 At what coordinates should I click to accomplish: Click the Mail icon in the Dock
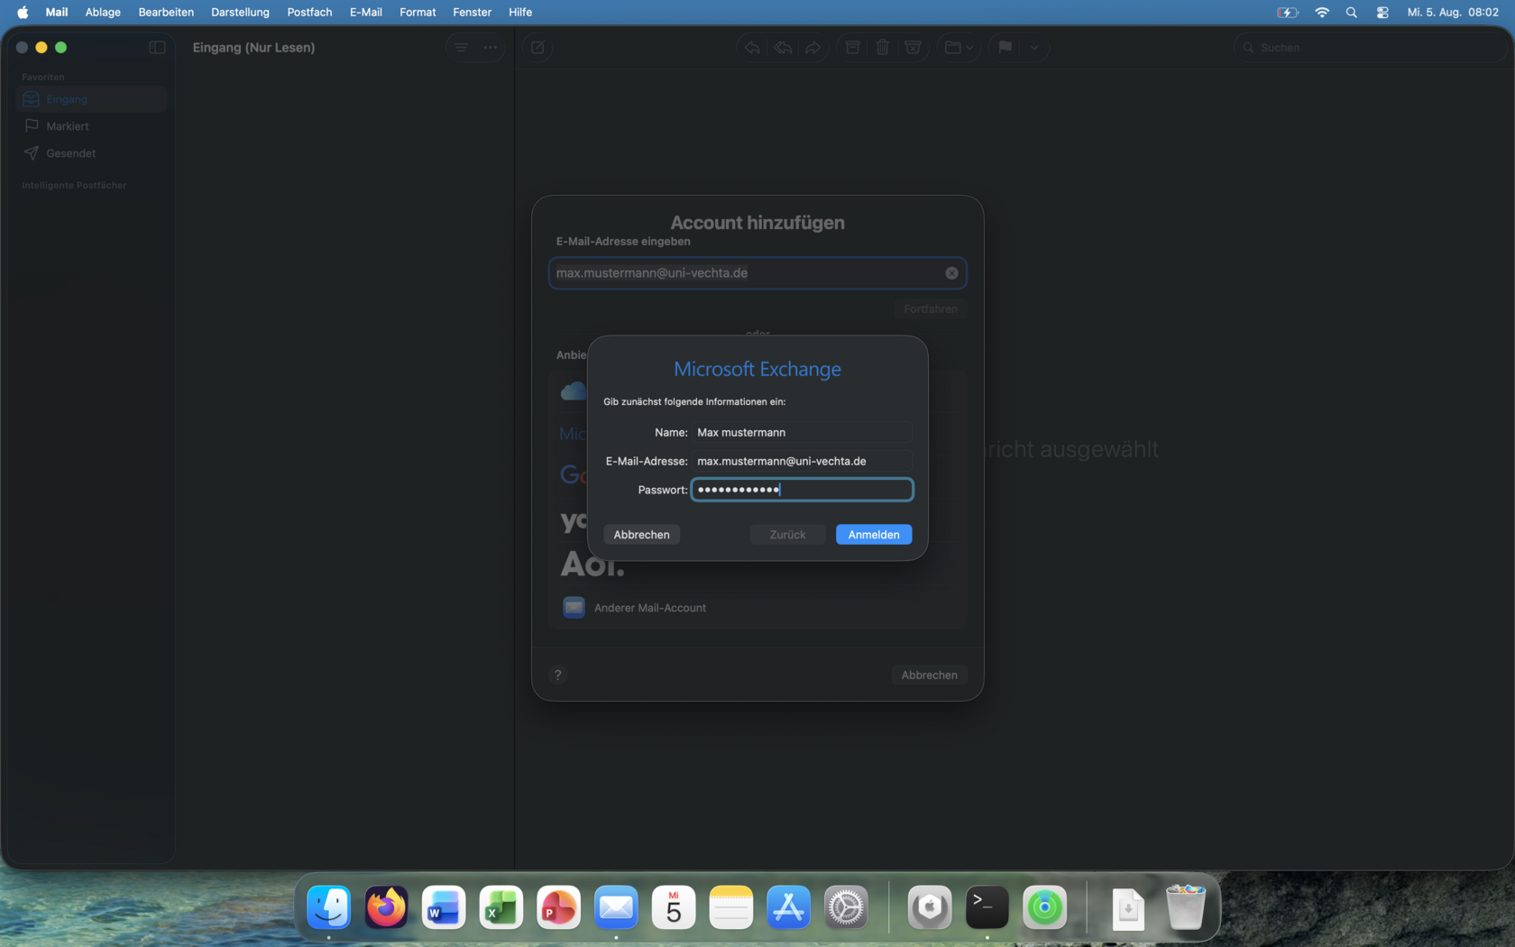click(x=616, y=907)
